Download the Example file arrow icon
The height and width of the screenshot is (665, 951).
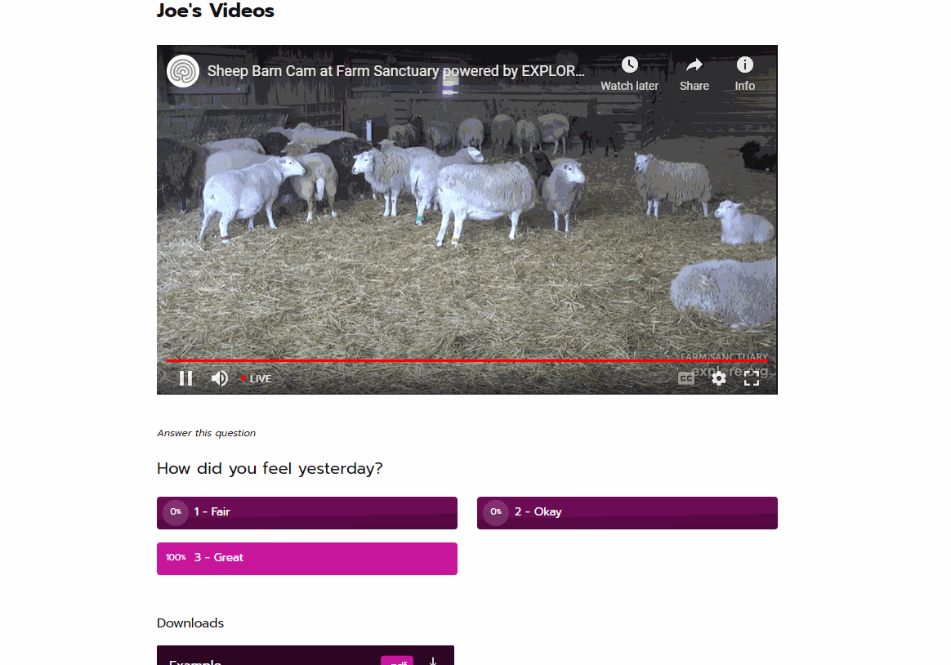[x=433, y=661]
